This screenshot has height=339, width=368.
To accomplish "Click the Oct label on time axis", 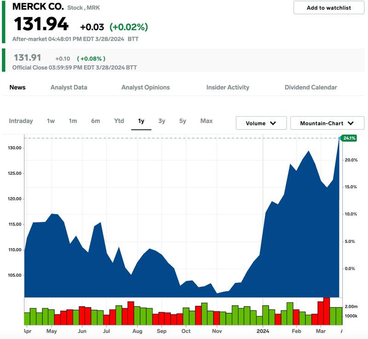I will 186,331.
